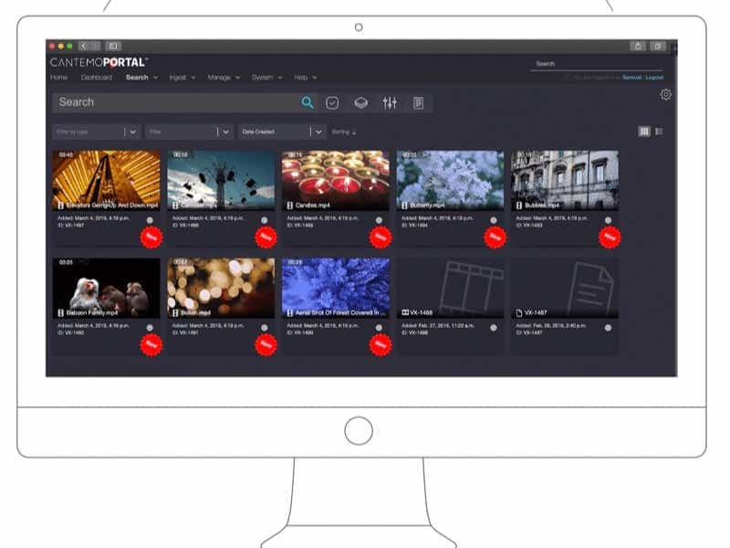The height and width of the screenshot is (548, 730).
Task: Switch to grid view
Action: click(x=644, y=132)
